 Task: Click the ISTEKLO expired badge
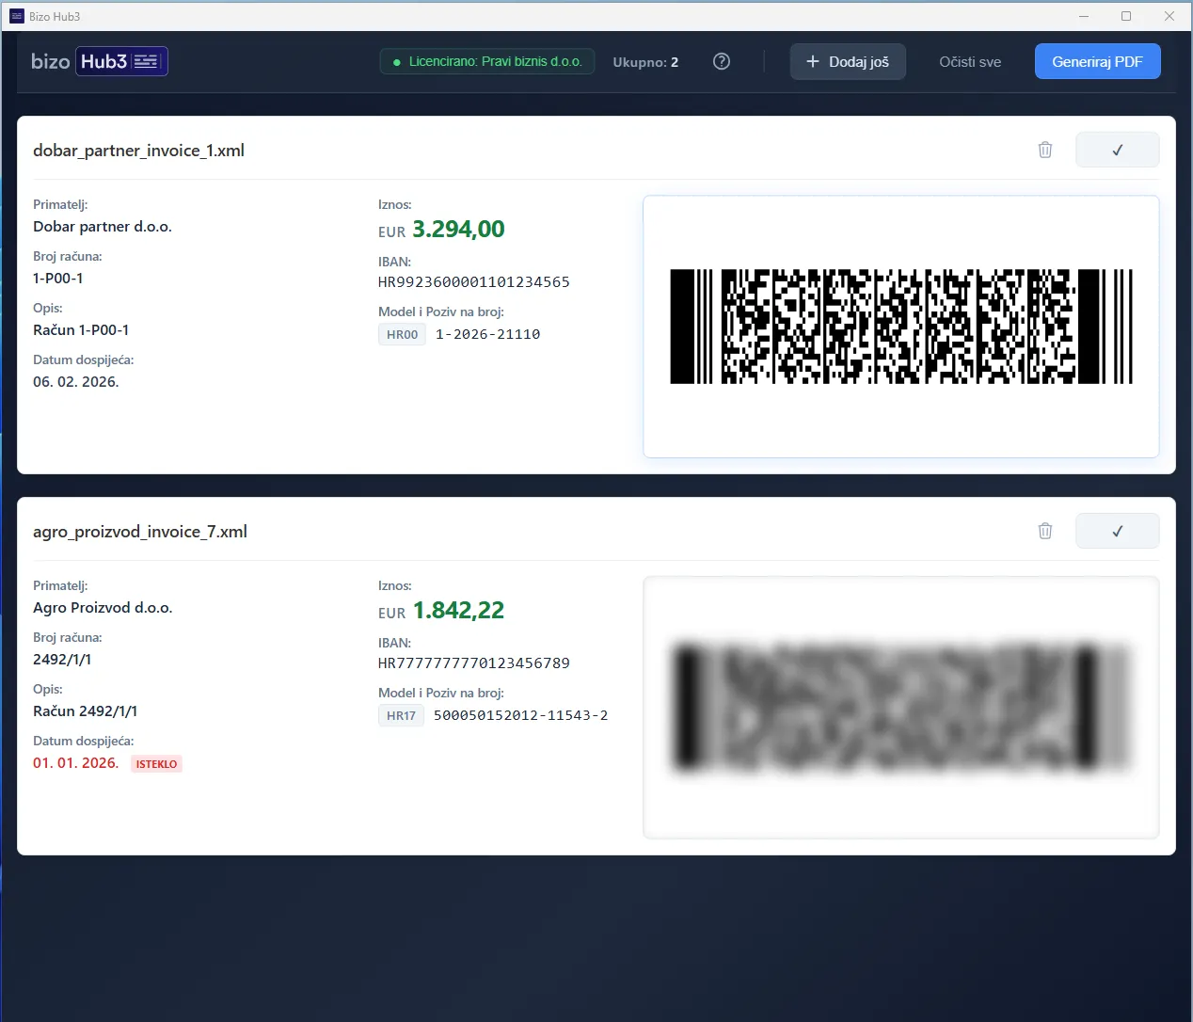tap(156, 763)
